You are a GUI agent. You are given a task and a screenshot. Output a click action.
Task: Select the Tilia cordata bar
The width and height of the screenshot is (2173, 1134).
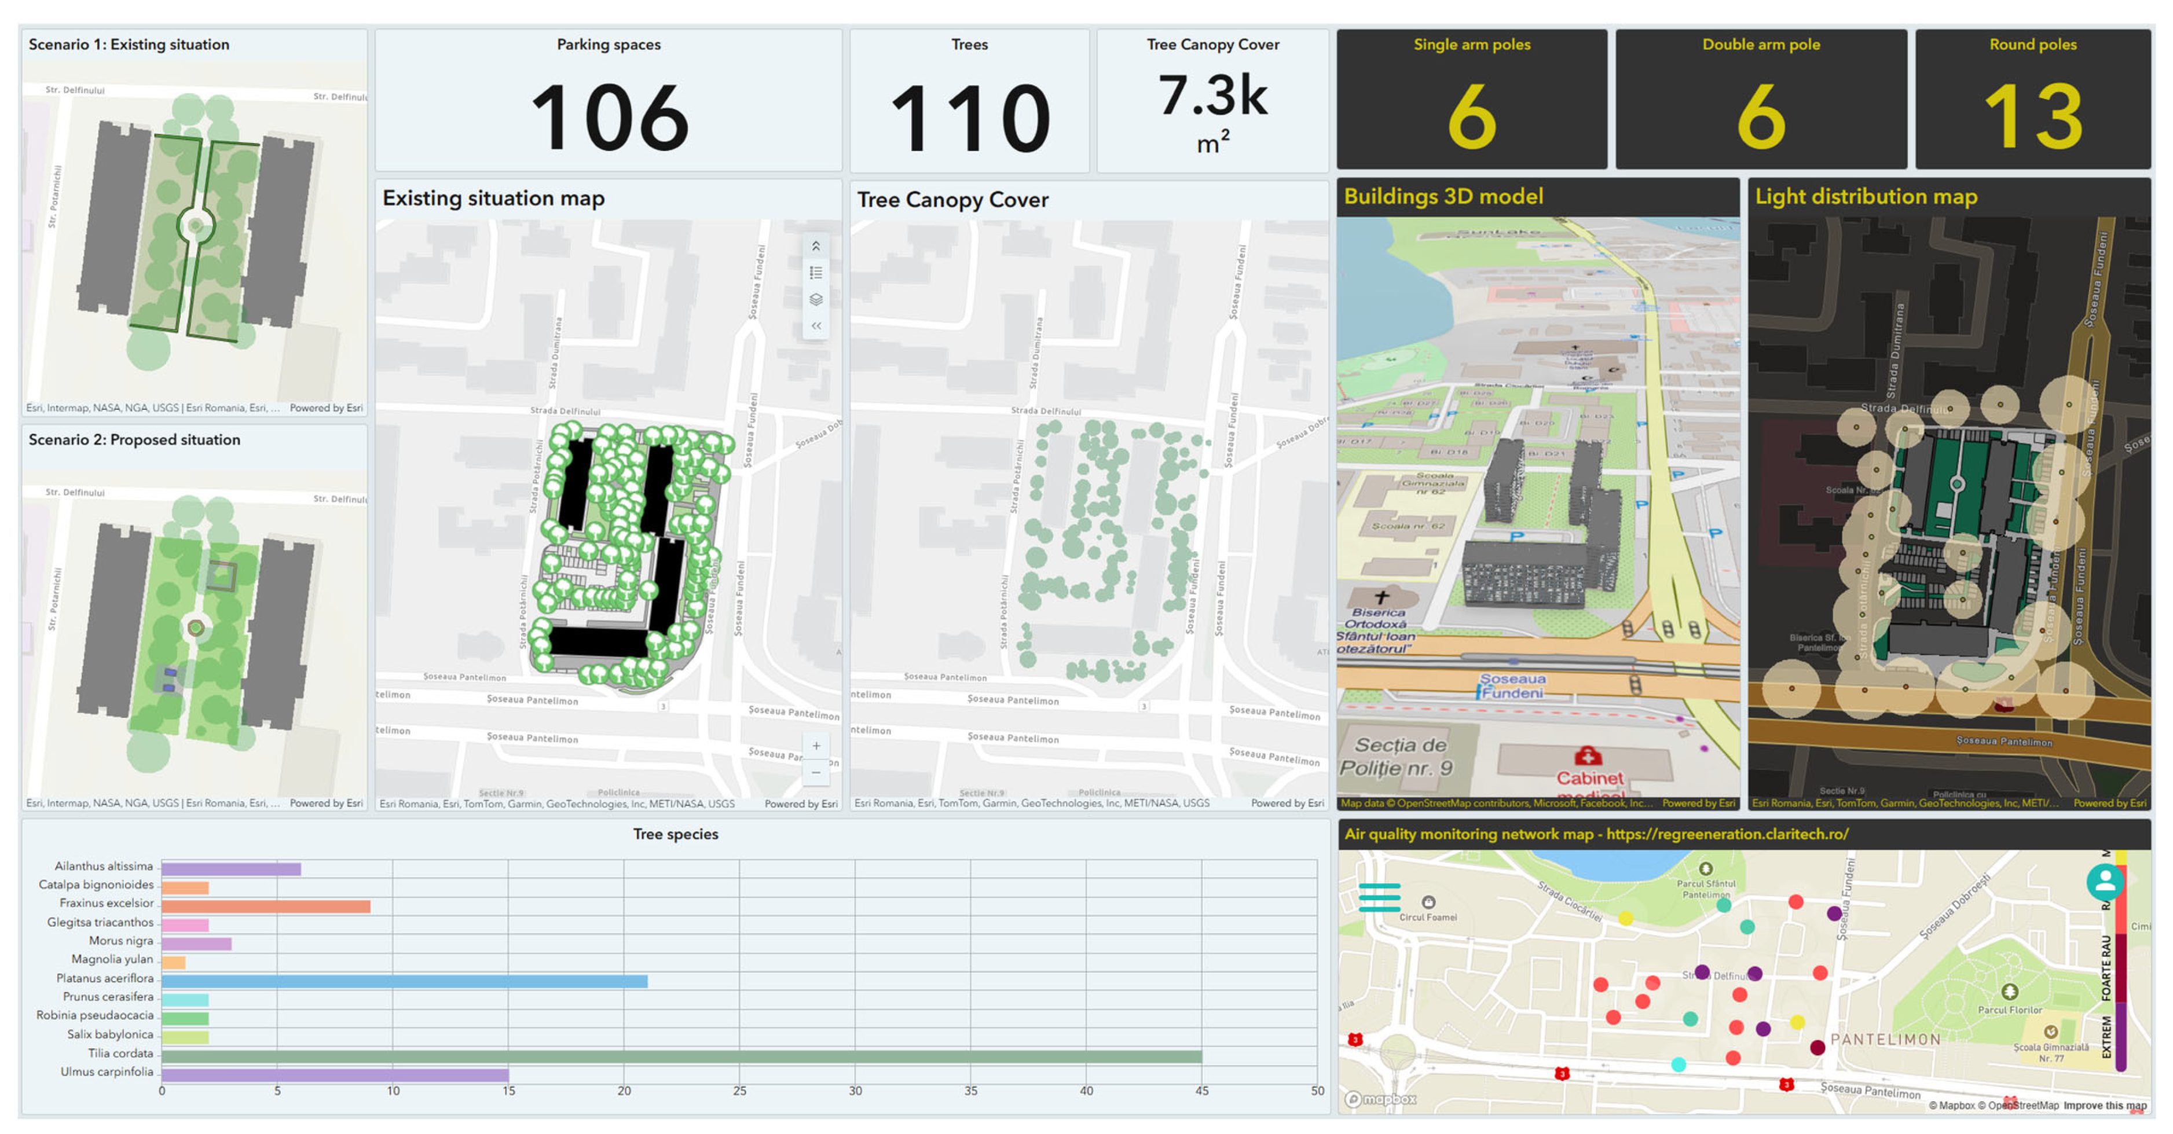[681, 1056]
